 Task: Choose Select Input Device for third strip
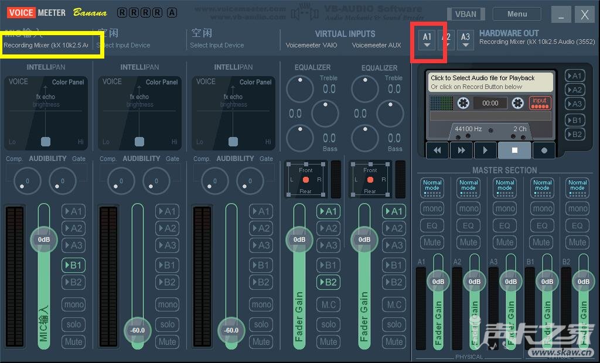217,45
